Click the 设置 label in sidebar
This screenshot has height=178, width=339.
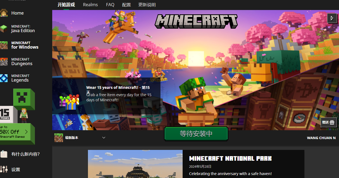point(16,170)
